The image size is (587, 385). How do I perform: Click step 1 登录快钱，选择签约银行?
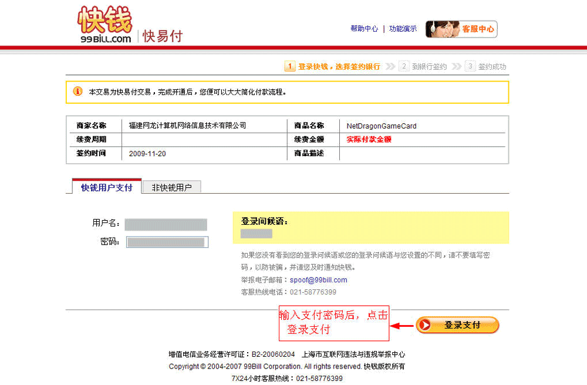pos(332,66)
